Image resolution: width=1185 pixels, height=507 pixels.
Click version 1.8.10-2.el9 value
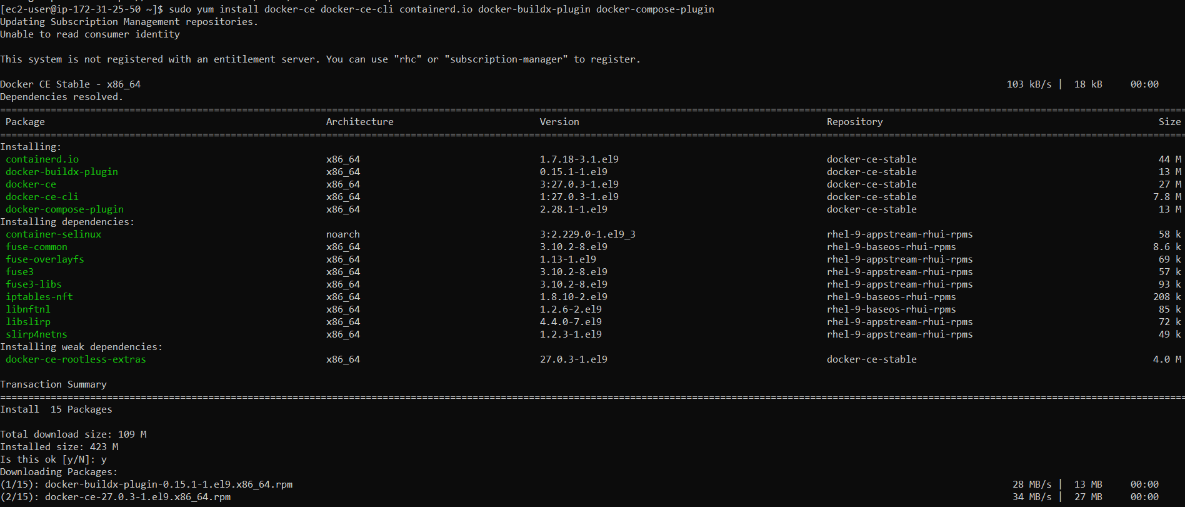(573, 297)
